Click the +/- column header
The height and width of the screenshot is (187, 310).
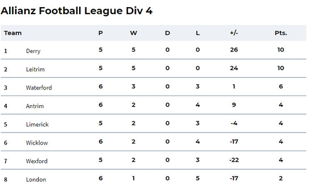(234, 33)
